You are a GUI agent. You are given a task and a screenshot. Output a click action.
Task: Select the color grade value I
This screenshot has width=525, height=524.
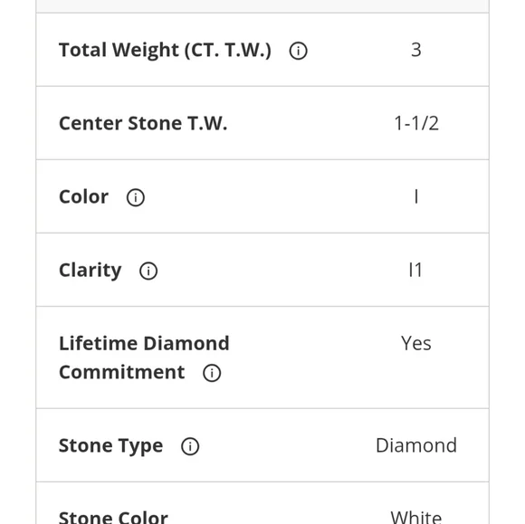(416, 196)
